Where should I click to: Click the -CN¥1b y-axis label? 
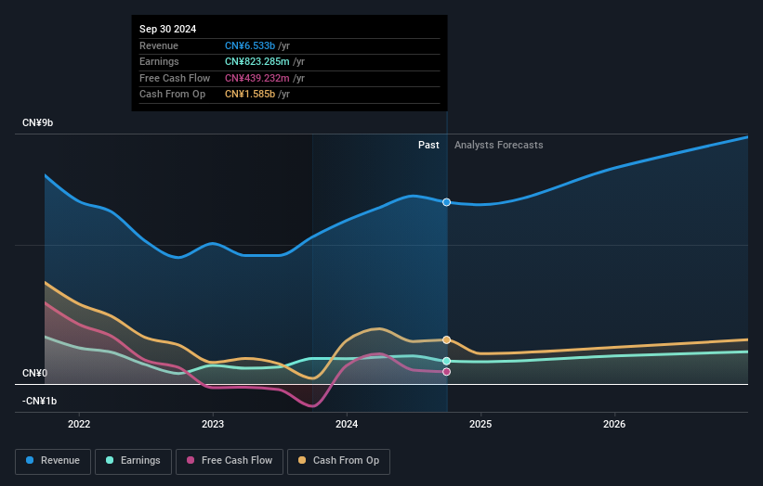click(x=39, y=401)
